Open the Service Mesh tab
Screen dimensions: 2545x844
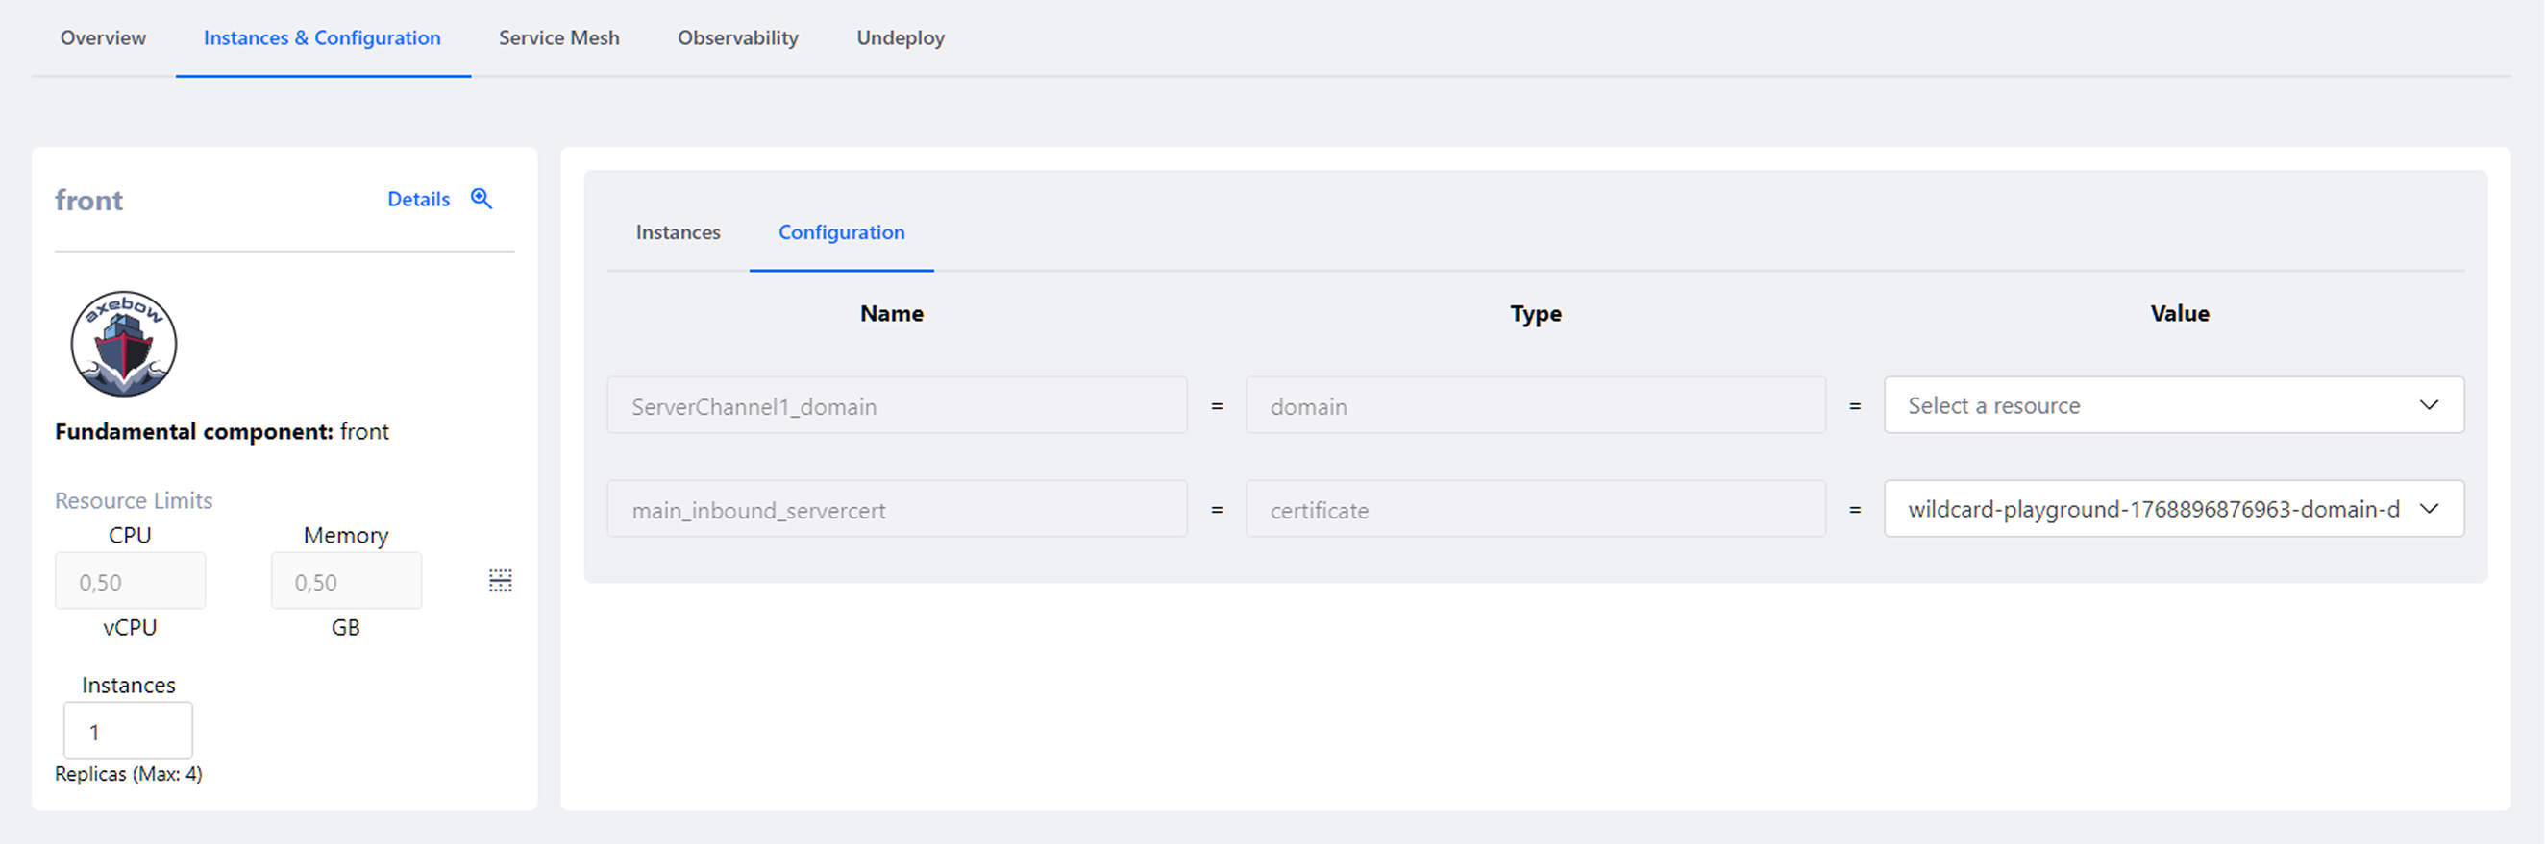[558, 37]
